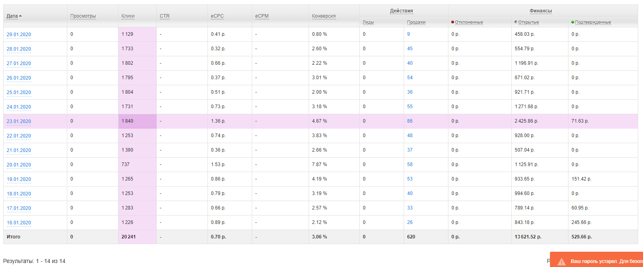Click the grey dot next to Открытые

(516, 22)
